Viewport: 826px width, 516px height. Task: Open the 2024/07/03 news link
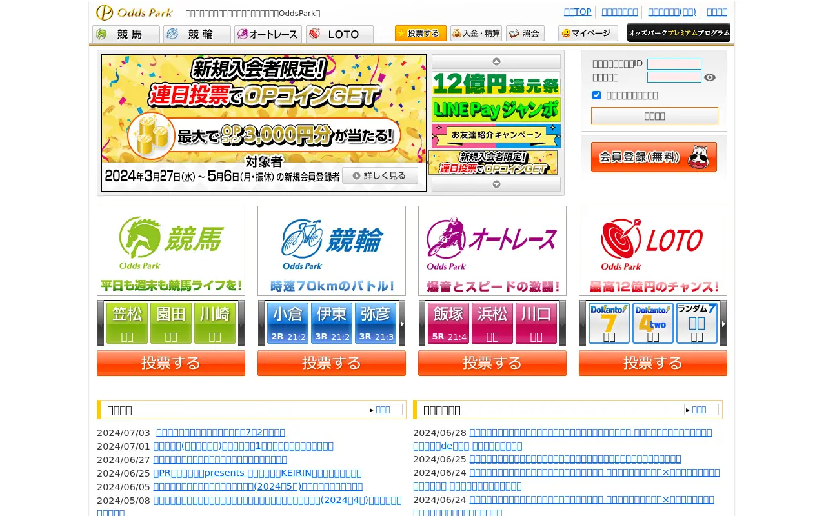(221, 432)
